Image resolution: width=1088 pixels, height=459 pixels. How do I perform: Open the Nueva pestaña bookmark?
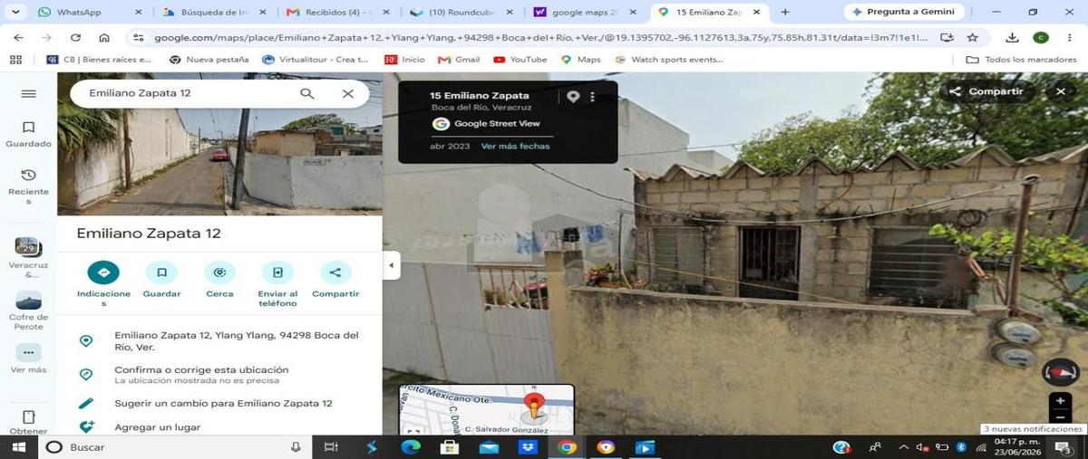(x=209, y=60)
